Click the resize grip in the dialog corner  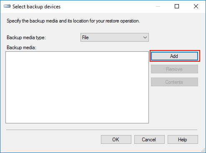click(203, 150)
